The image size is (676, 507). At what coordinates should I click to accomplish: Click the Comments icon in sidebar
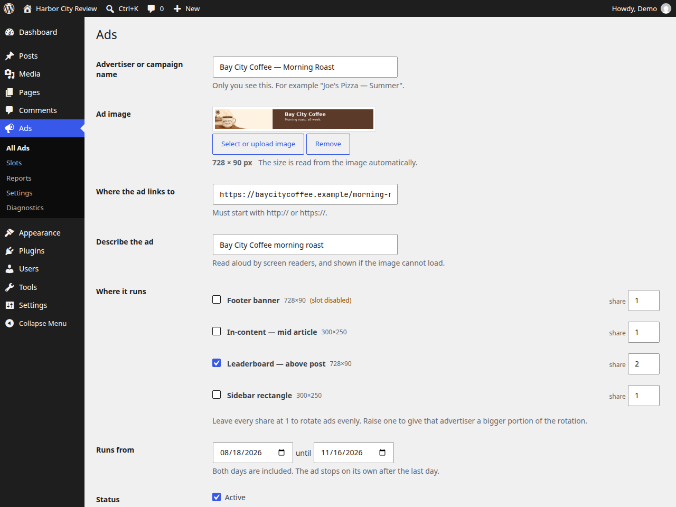point(10,110)
